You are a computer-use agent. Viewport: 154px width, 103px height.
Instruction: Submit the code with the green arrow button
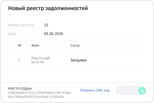[142, 91]
